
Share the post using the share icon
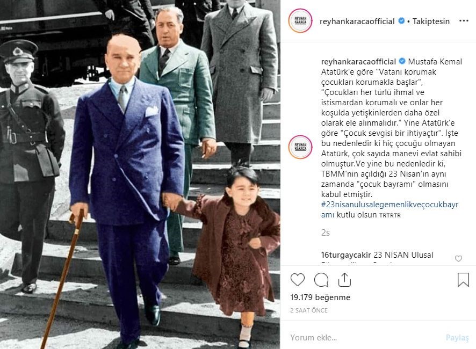pyautogui.click(x=344, y=280)
